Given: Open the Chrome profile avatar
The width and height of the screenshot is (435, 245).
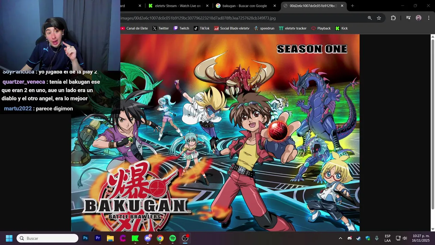Looking at the screenshot, I should point(419,18).
